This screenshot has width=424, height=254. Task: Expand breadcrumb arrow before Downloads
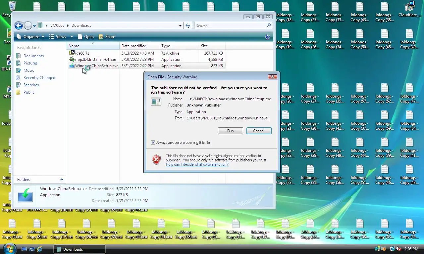[68, 25]
